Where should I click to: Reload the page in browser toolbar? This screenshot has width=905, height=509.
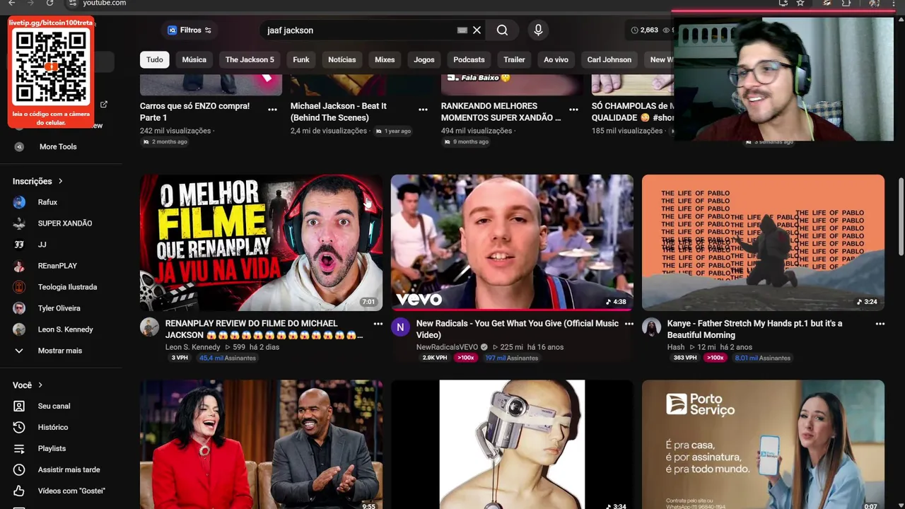point(49,4)
